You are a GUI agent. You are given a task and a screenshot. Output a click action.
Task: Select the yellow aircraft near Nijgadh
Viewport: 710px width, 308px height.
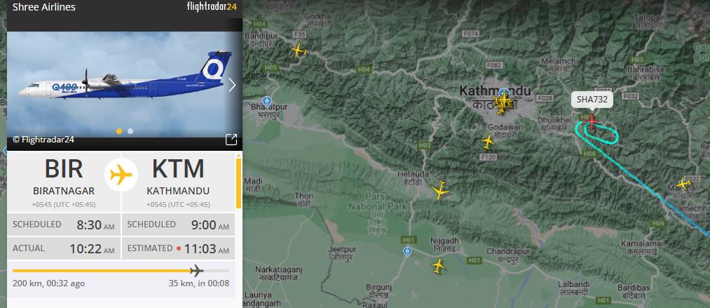438,266
